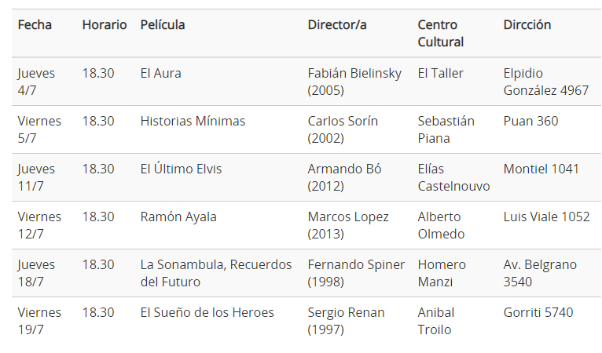Click the Gorriti 5740 address cell

[538, 313]
